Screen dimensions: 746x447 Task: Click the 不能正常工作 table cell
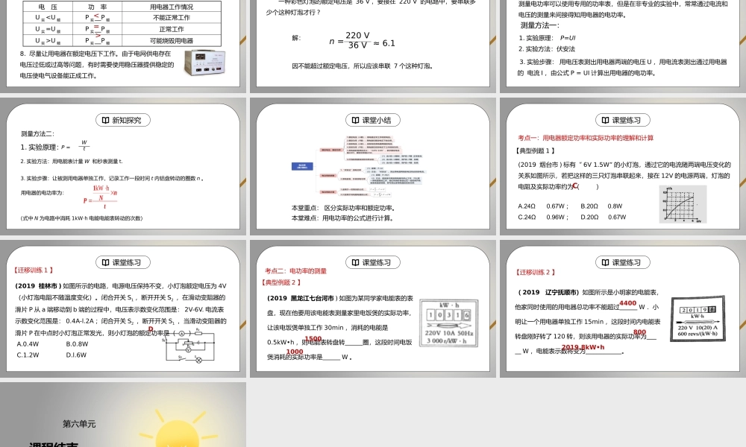(172, 18)
